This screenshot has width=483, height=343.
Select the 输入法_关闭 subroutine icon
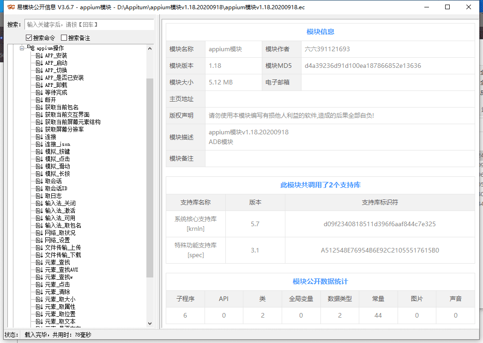39,203
